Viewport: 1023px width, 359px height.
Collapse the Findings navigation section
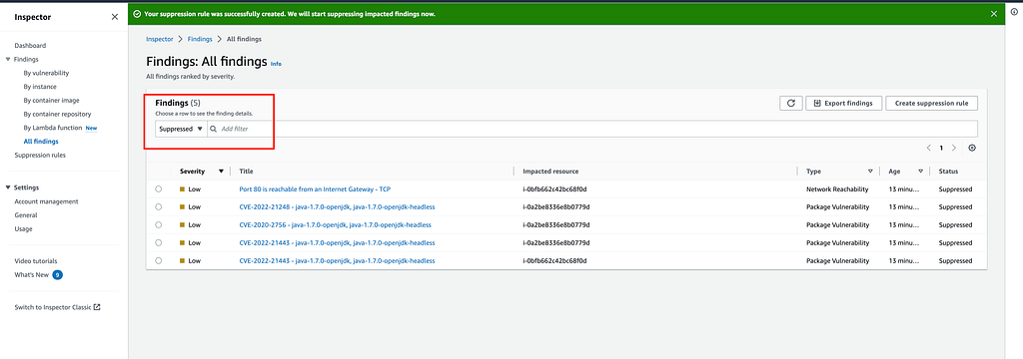point(7,59)
